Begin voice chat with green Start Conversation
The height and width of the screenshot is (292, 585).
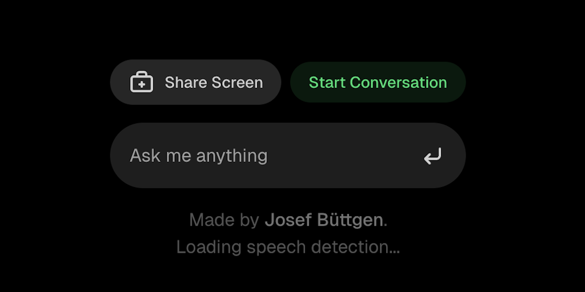pyautogui.click(x=378, y=82)
